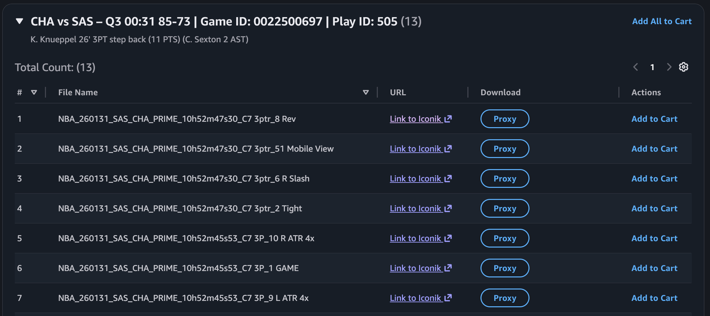Viewport: 710px width, 316px height.
Task: Click the external link icon beside row 1's Iconik link
Action: pos(448,118)
